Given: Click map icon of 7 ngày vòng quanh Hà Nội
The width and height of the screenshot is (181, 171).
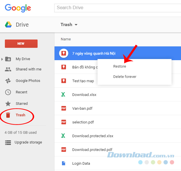Looking at the screenshot, I should coord(64,53).
